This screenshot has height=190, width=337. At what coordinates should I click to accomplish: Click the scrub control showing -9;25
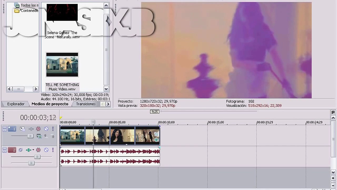point(155,112)
